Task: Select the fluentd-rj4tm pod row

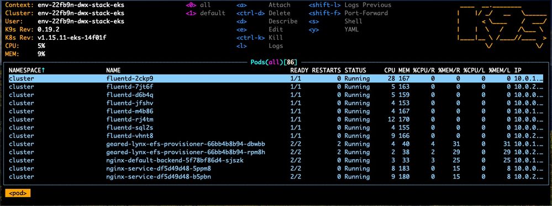Action: point(276,120)
